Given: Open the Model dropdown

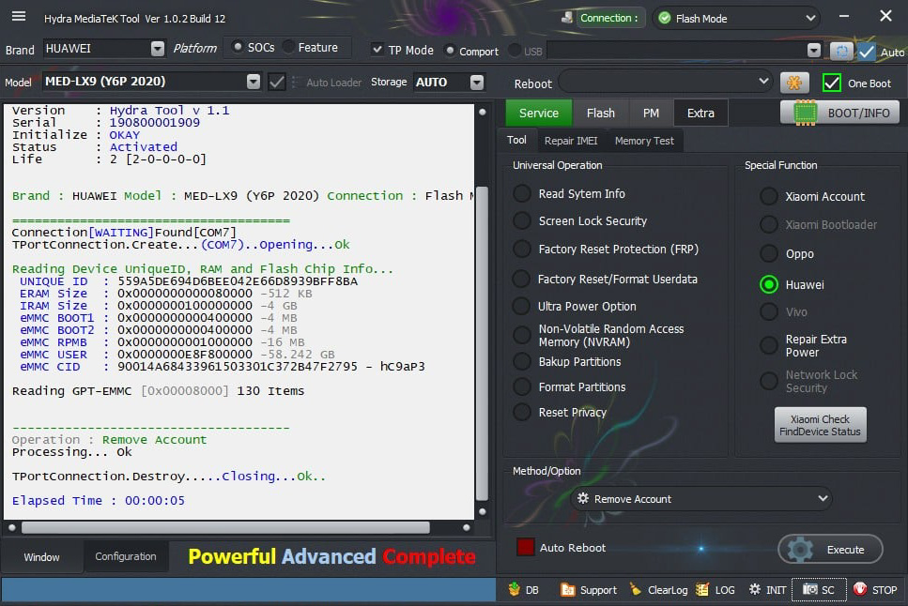Looking at the screenshot, I should coord(254,82).
